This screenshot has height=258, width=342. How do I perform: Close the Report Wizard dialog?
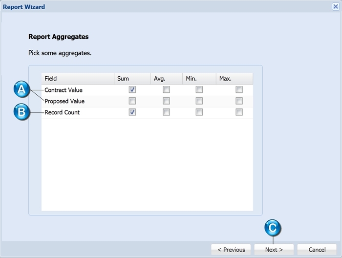(336, 6)
